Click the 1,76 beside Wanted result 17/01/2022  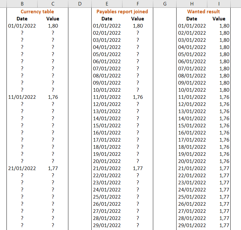(x=224, y=140)
